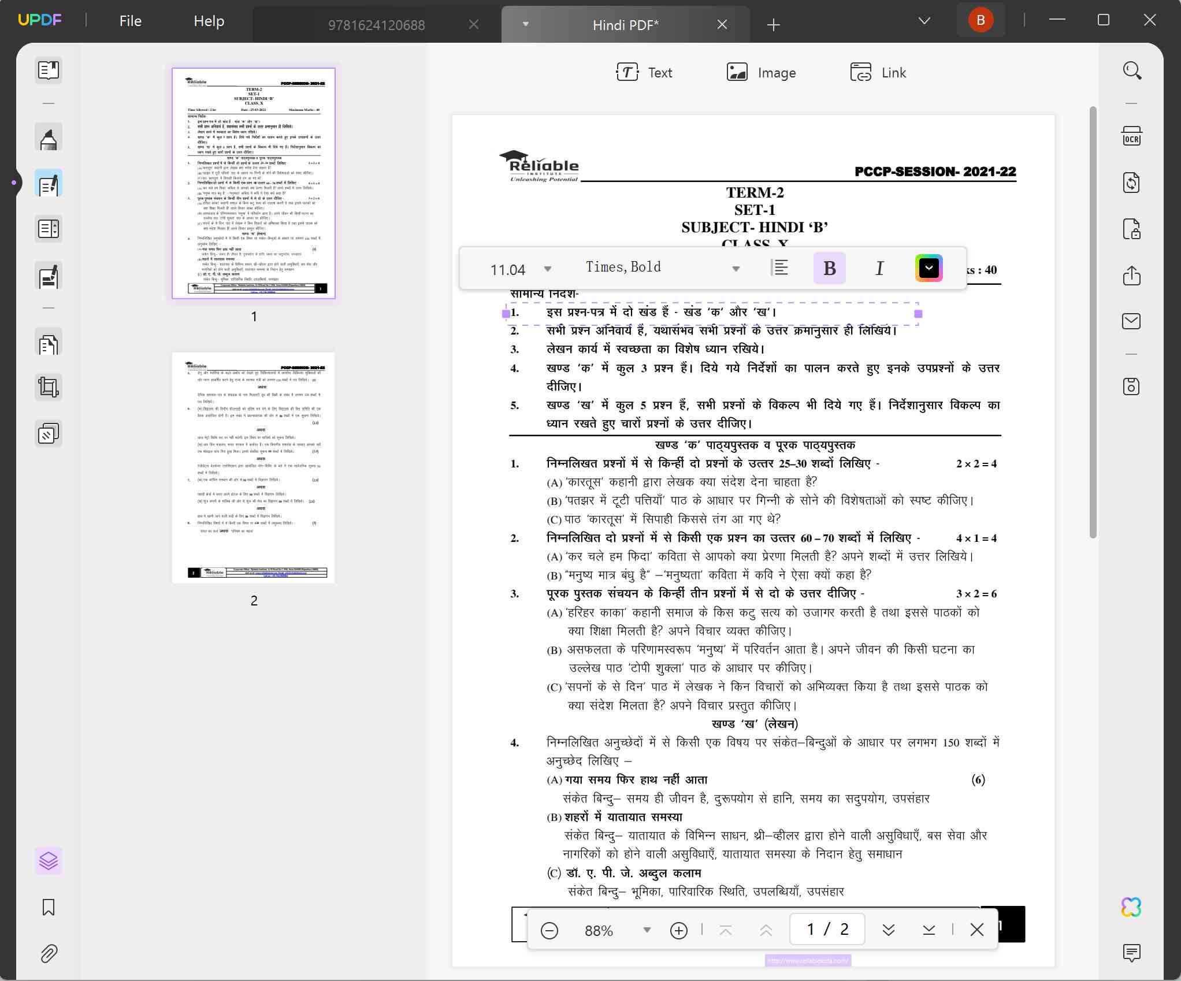This screenshot has height=981, width=1181.
Task: Expand the 88% zoom level dropdown
Action: click(646, 930)
